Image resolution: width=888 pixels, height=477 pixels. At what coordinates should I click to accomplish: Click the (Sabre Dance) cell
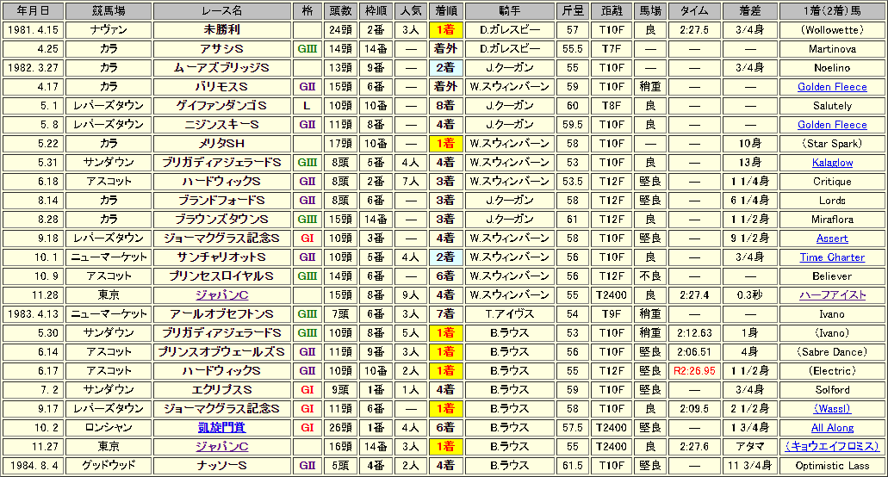832,352
